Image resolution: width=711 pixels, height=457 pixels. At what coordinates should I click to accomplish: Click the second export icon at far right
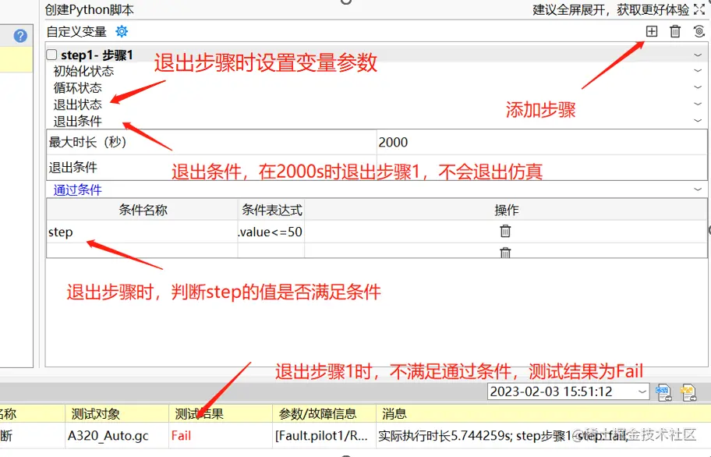coord(688,392)
